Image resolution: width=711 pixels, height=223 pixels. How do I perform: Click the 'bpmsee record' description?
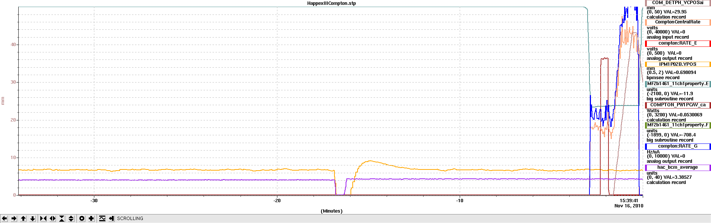click(x=663, y=78)
